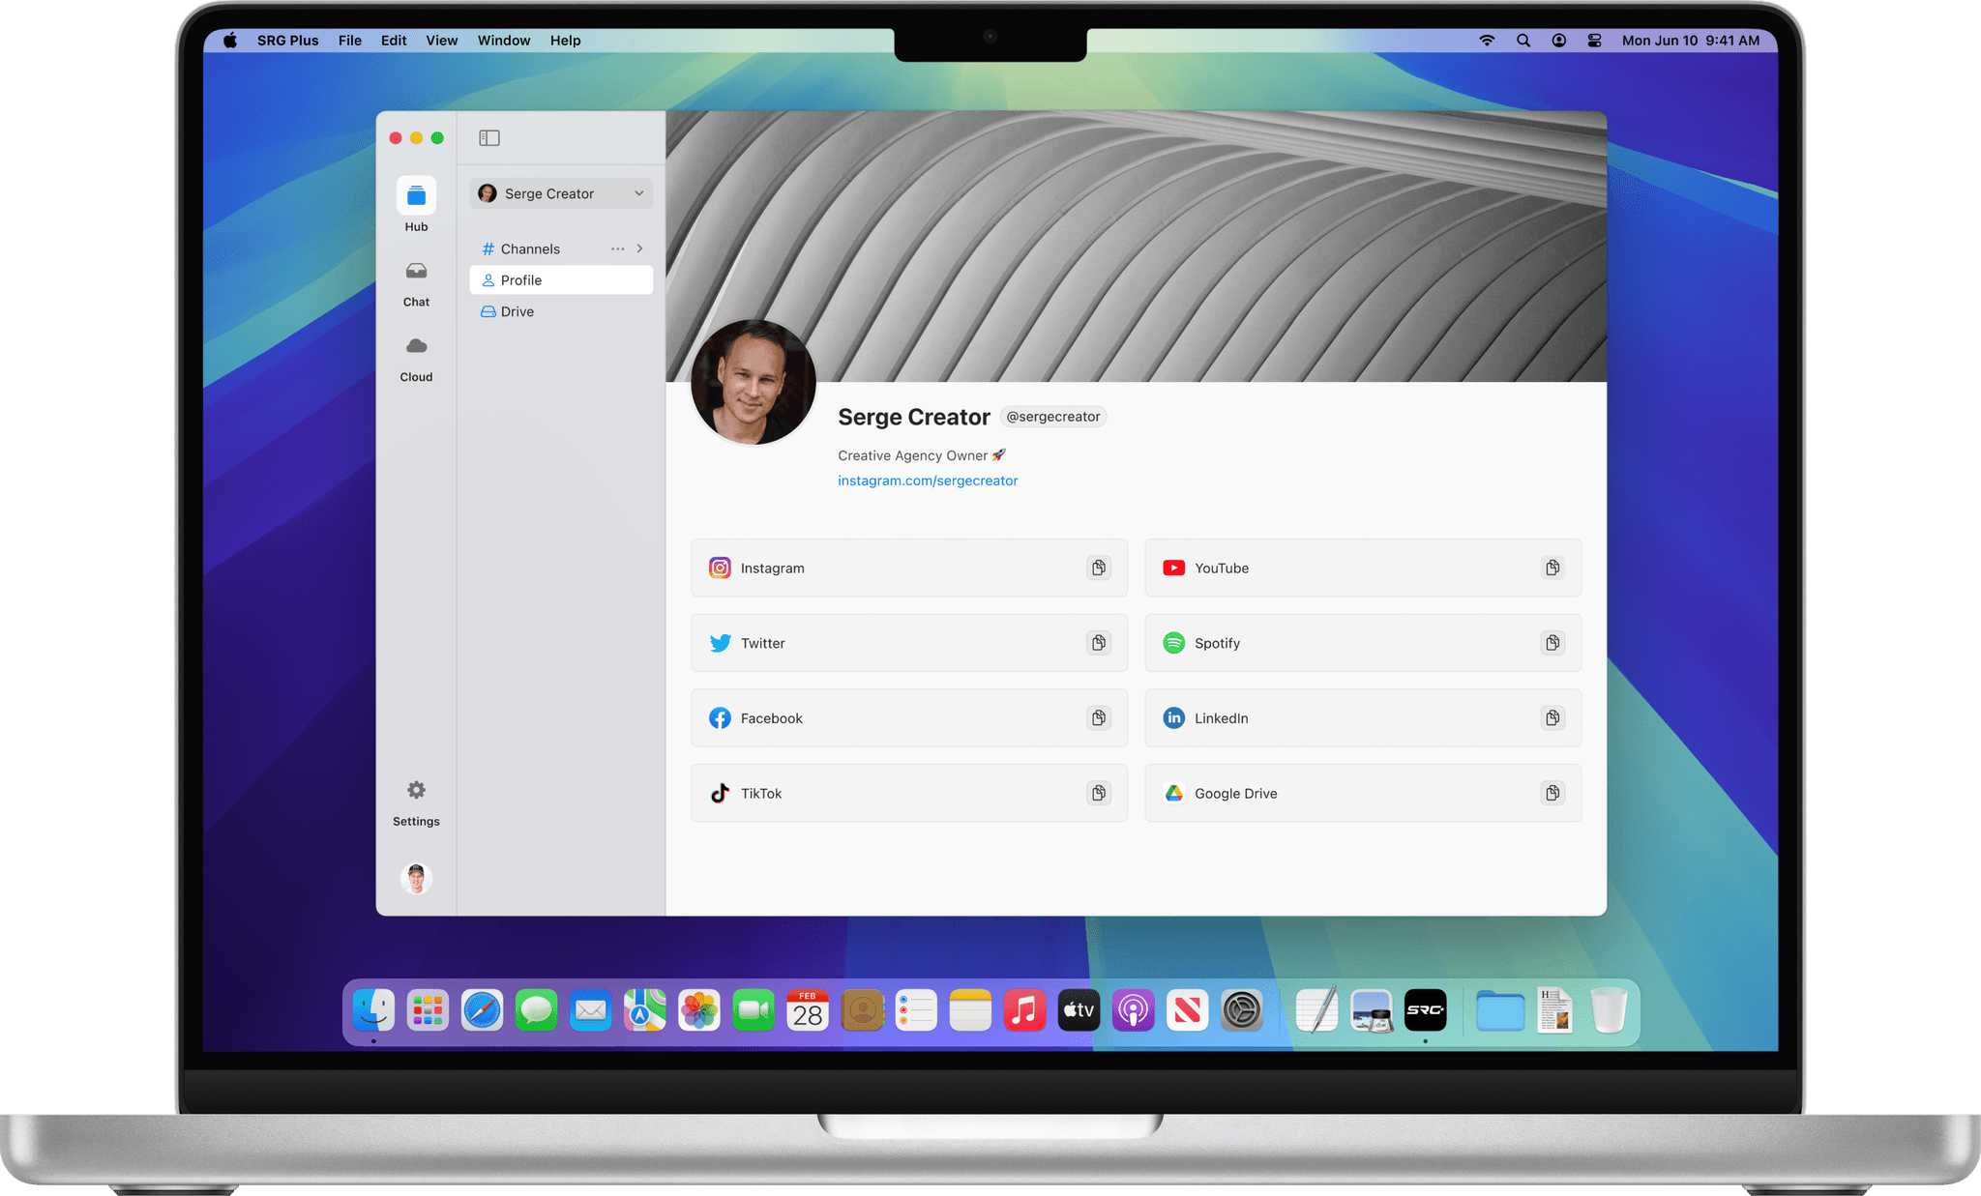Copy the YouTube link
The image size is (1981, 1196).
1552,568
